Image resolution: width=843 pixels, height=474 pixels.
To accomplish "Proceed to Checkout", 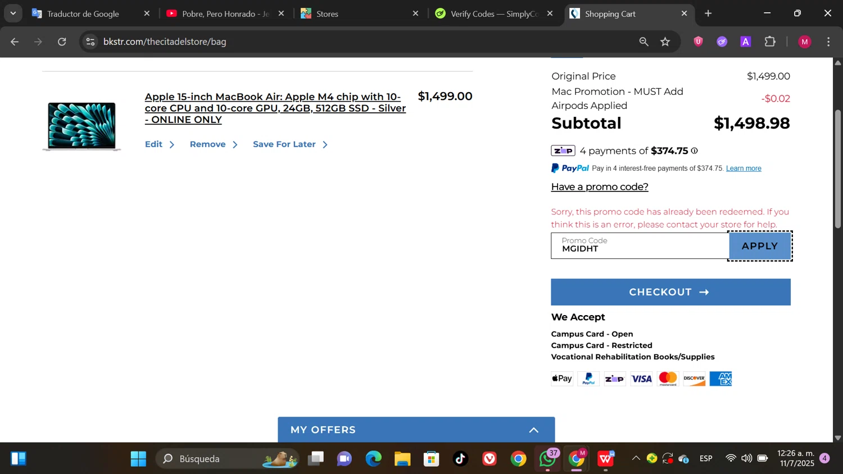I will pos(670,292).
